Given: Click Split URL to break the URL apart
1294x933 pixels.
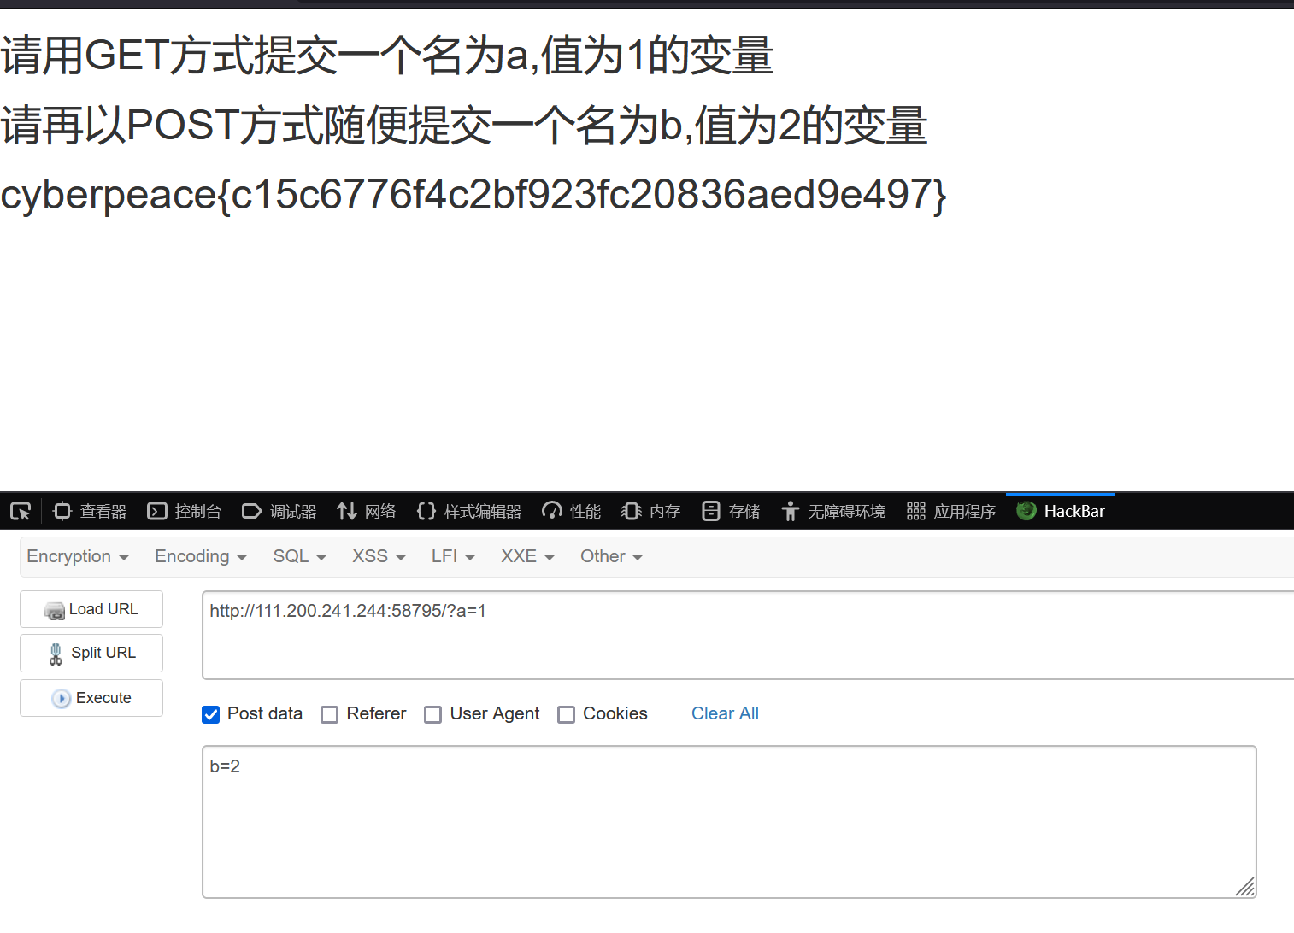Looking at the screenshot, I should [91, 653].
